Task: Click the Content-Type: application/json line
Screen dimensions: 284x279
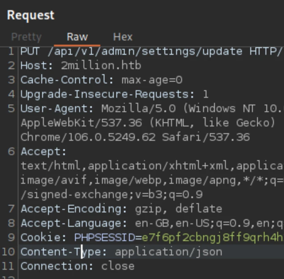Action: [121, 252]
